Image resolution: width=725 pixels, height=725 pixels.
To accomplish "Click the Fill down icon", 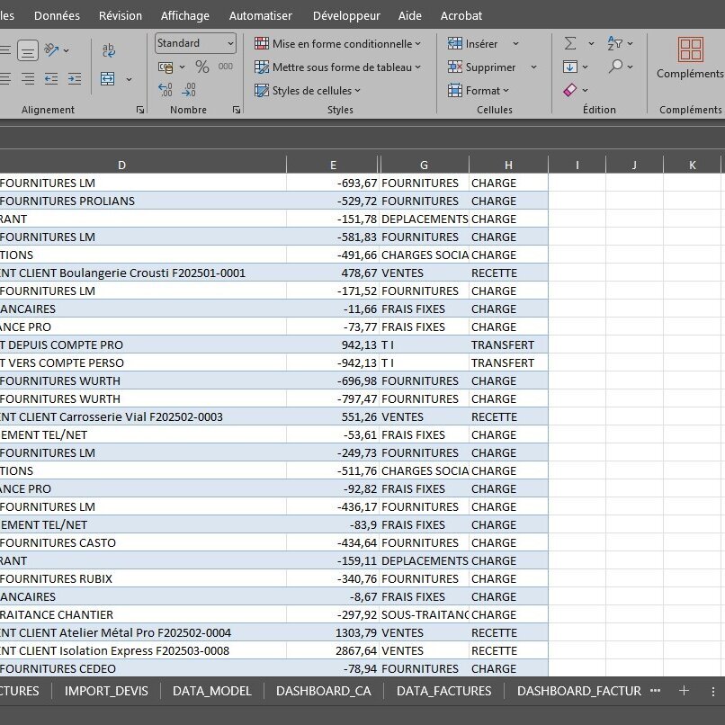I will tap(570, 67).
